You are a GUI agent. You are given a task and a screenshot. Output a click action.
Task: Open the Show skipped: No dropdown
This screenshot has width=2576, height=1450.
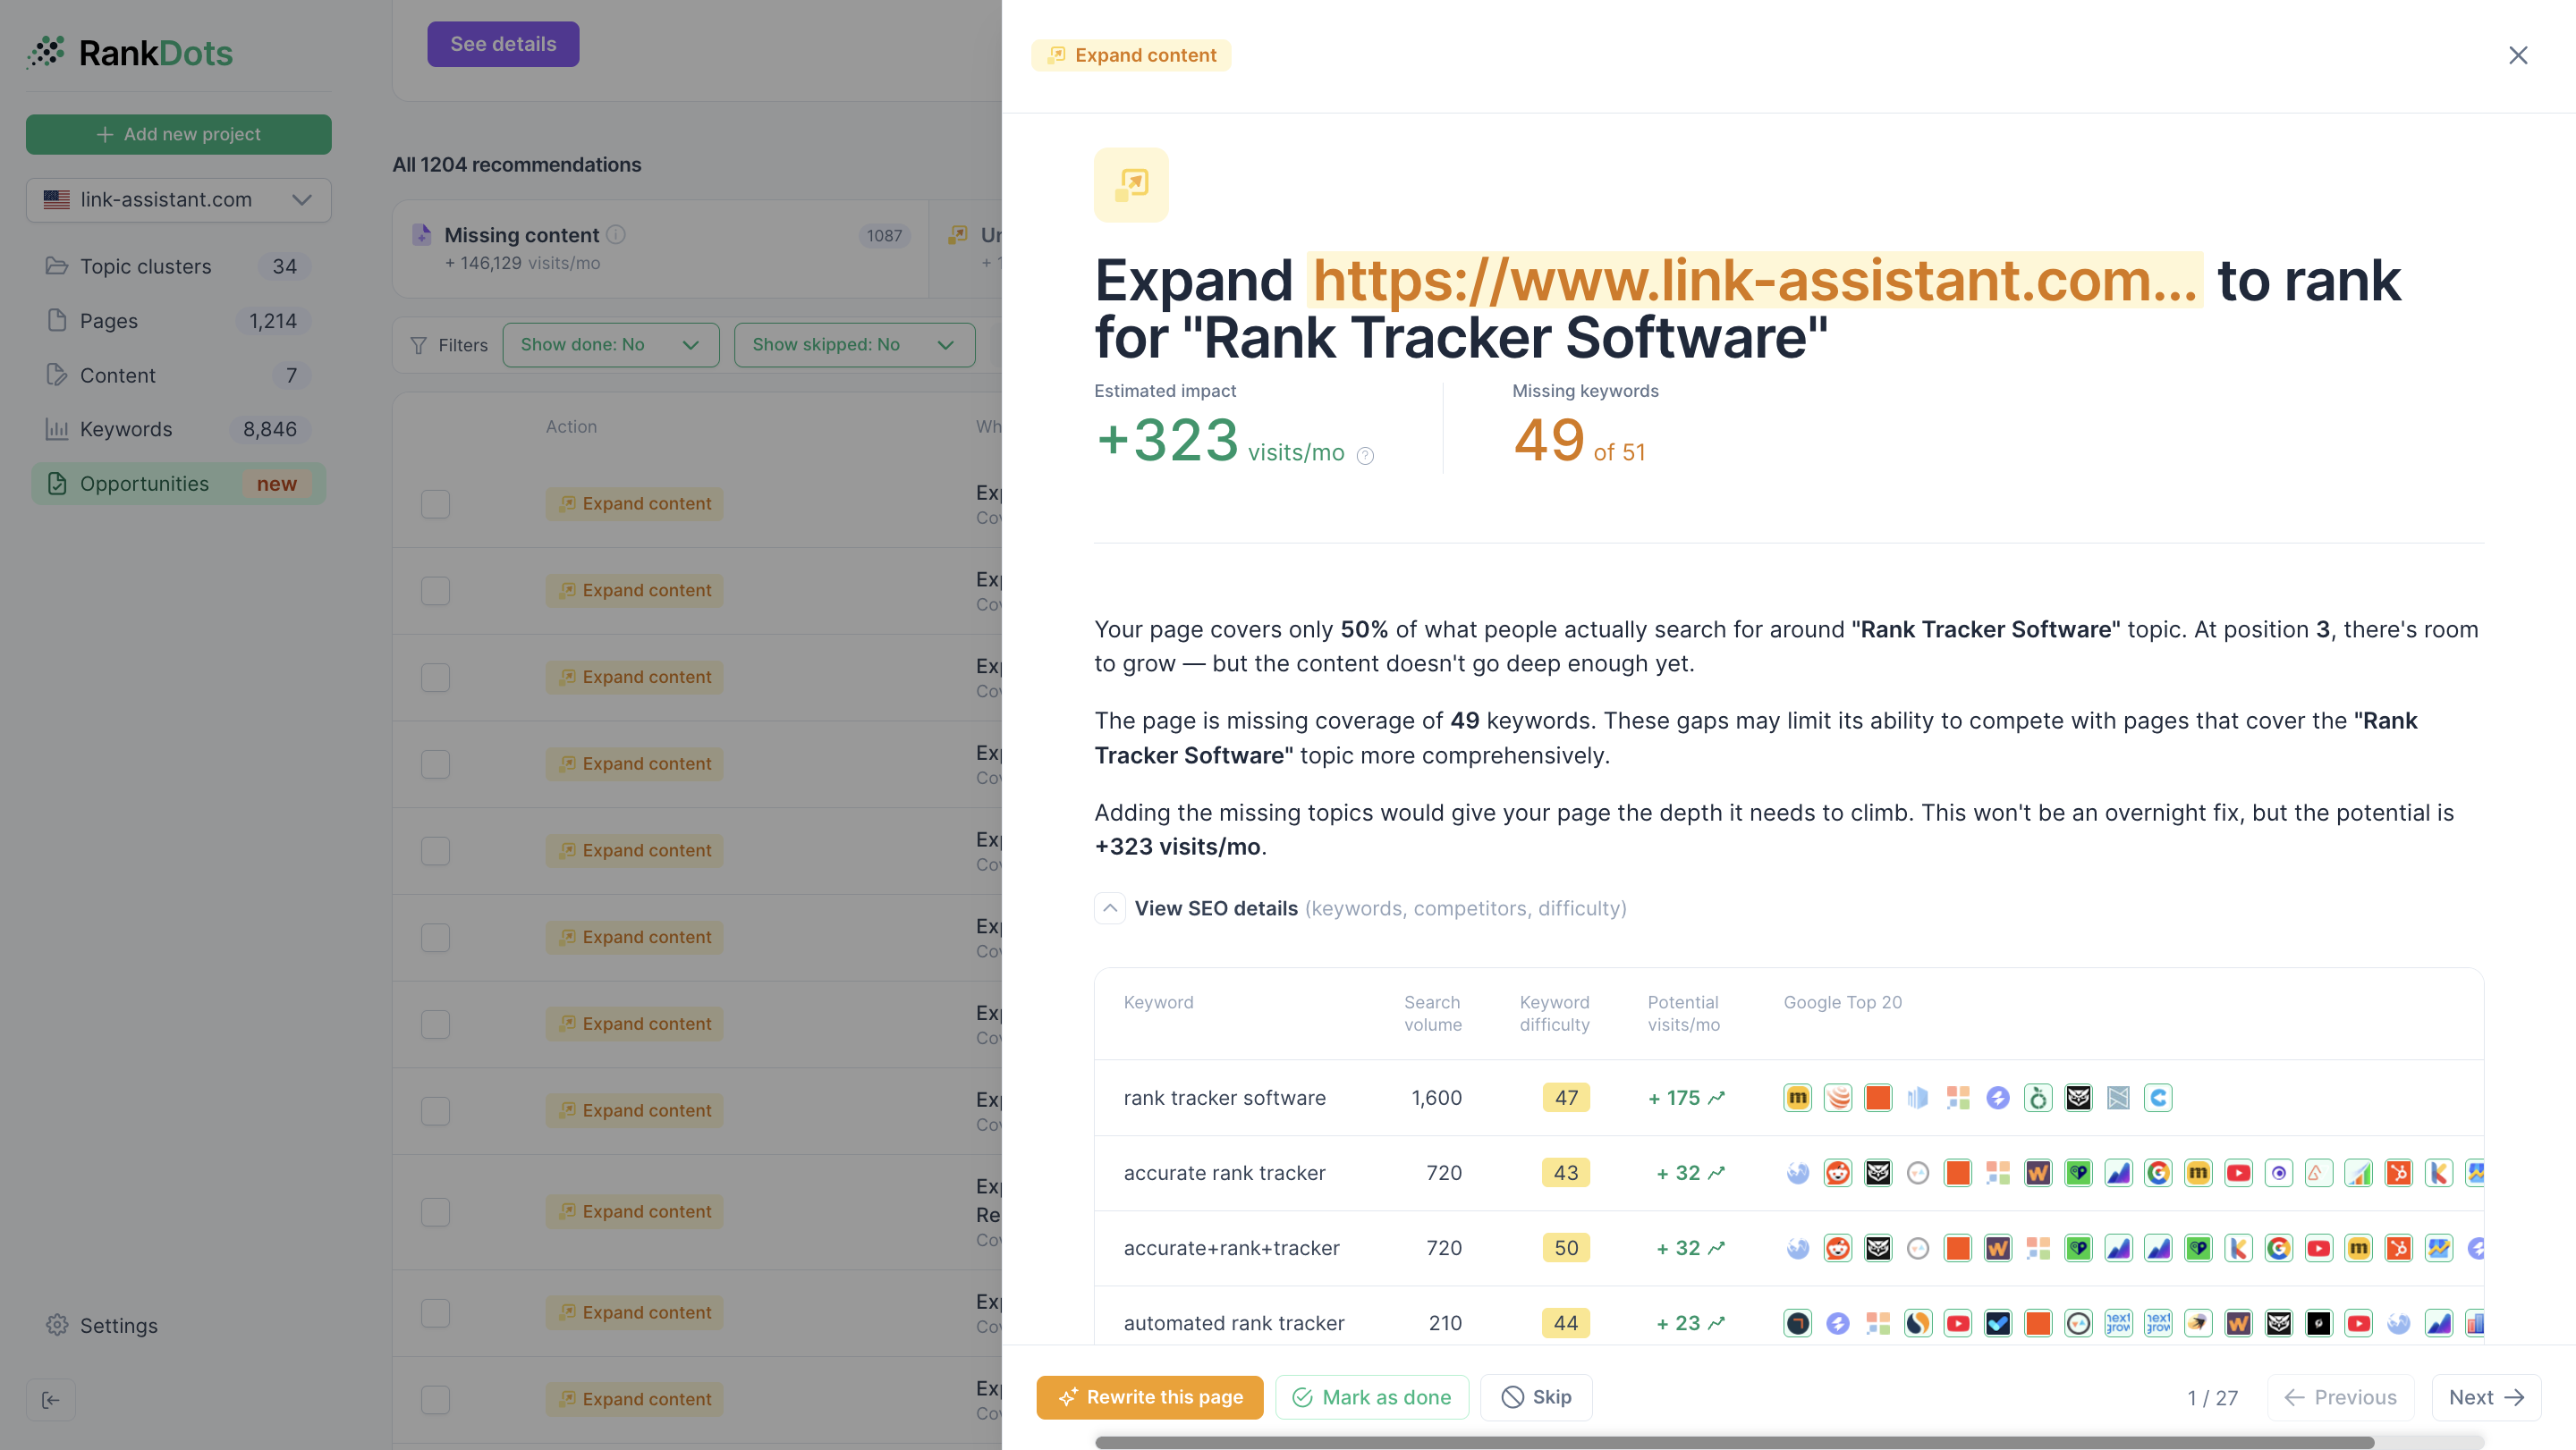854,345
